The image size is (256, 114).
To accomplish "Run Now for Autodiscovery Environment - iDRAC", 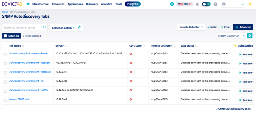I will pos(245,91).
